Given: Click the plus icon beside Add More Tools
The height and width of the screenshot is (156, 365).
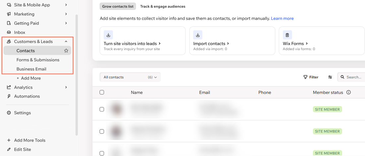Looking at the screenshot, I should click(9, 140).
